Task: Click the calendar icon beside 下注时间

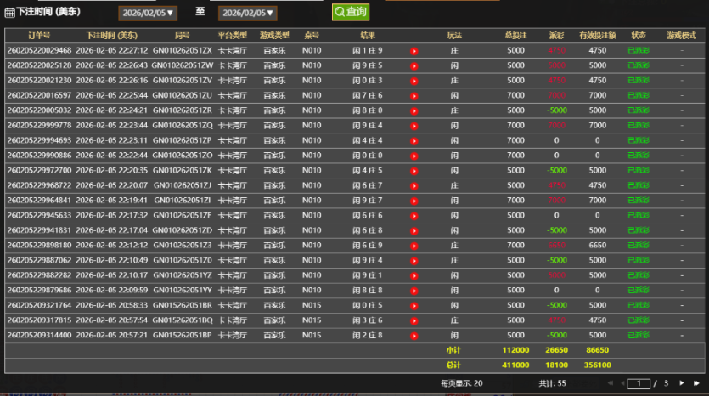Action: [x=9, y=13]
